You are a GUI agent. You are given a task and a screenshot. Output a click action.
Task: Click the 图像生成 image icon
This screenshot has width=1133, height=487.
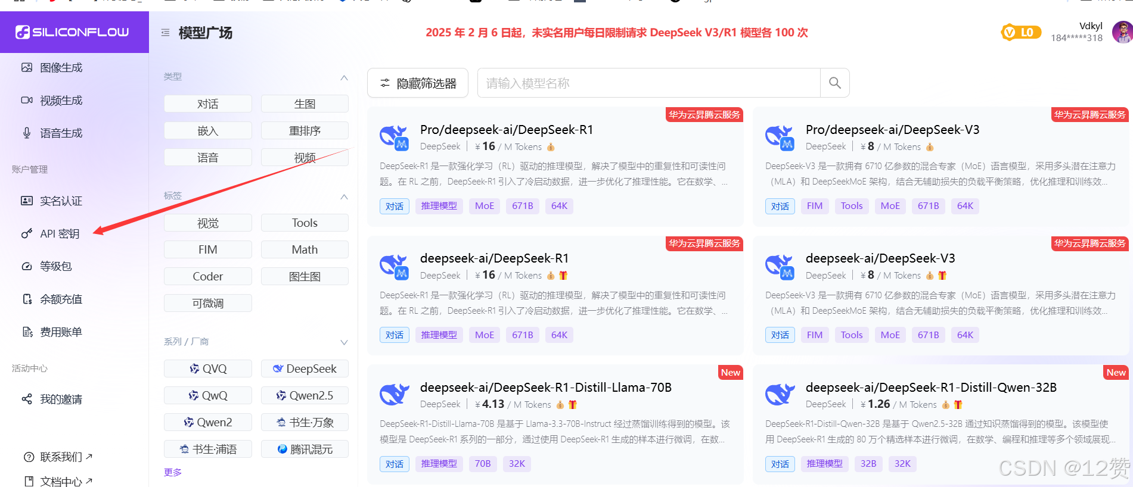pos(27,67)
